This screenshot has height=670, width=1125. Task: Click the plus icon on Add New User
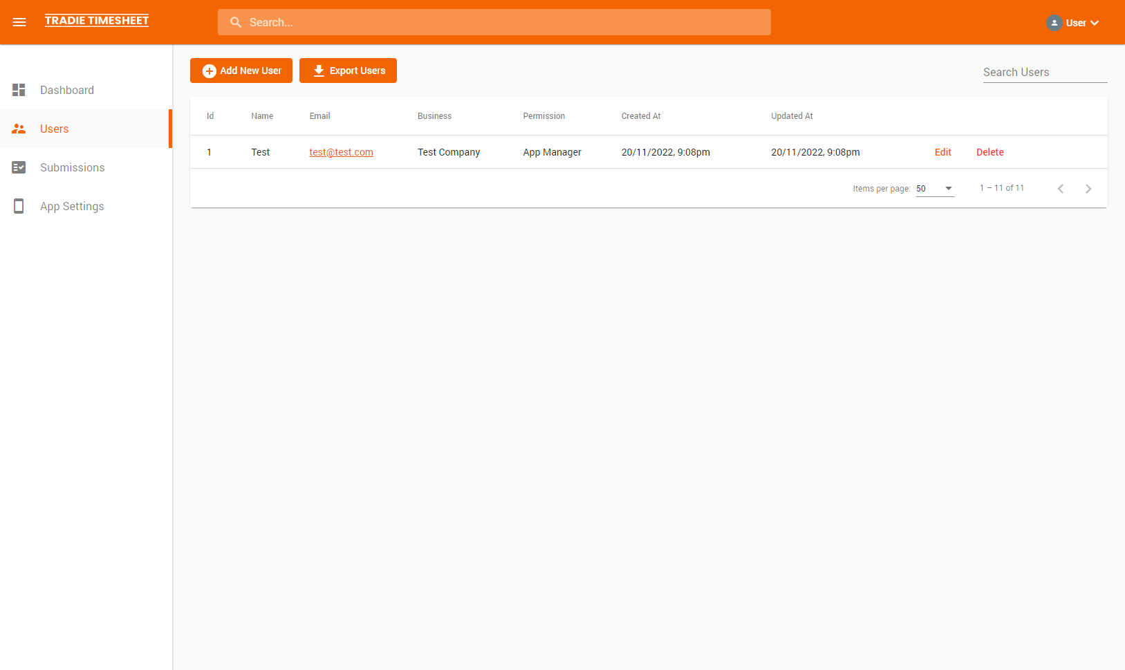[209, 71]
